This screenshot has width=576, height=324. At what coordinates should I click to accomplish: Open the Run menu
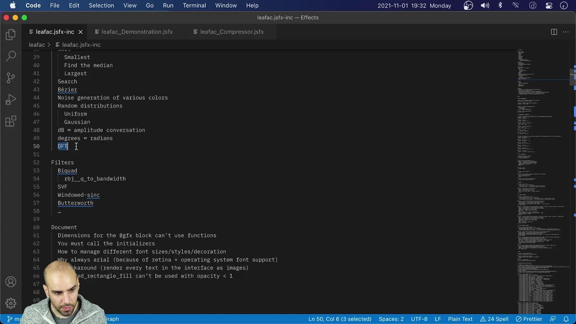168,5
